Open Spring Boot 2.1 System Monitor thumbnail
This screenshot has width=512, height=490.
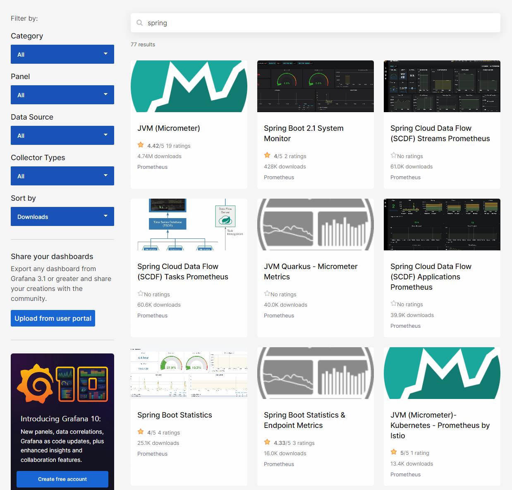316,86
